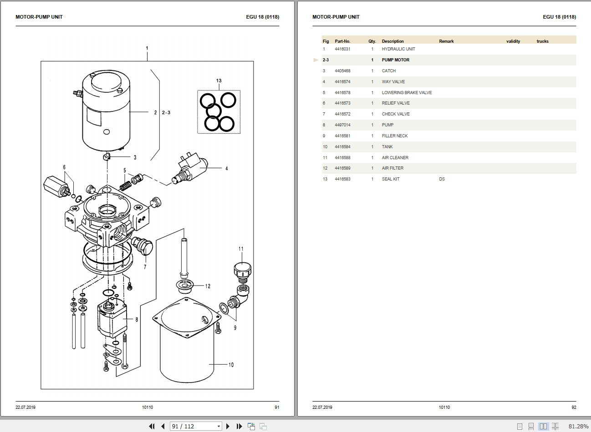Click the seal kit O-rings illustration

(x=219, y=112)
